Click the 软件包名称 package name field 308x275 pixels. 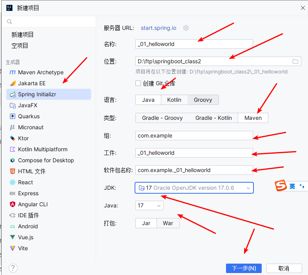point(194,170)
